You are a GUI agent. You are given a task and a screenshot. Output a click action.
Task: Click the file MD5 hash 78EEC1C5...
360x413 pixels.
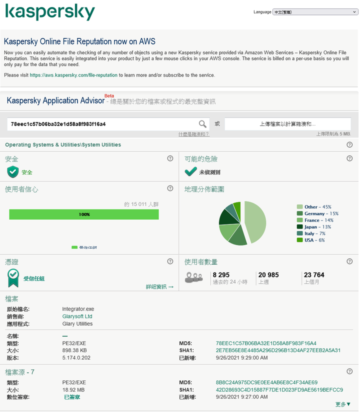pos(266,343)
